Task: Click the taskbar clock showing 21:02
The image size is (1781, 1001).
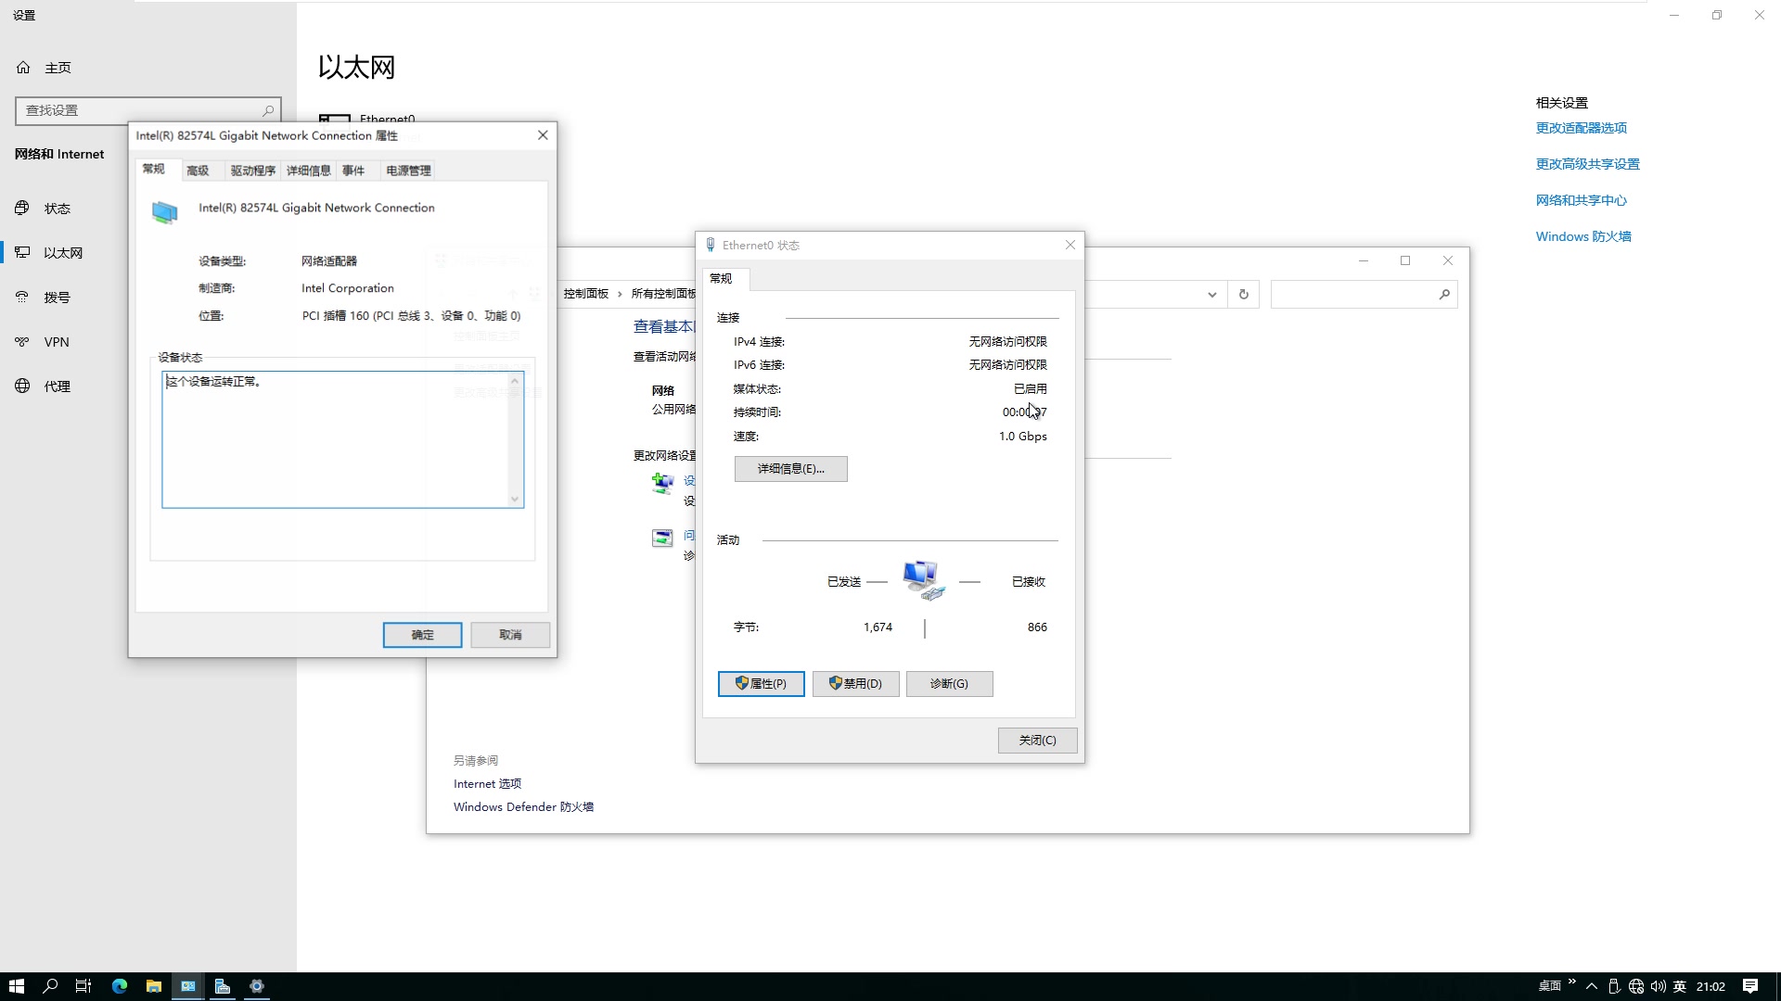Action: coord(1711,986)
